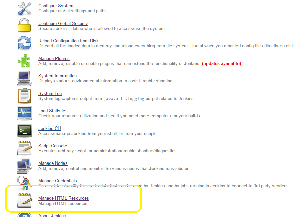Viewport: 303px width, 218px height.
Task: Open the Manage Credentials link
Action: pyautogui.click(x=57, y=181)
